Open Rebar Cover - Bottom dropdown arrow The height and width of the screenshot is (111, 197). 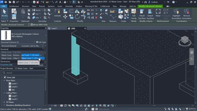click(x=41, y=55)
